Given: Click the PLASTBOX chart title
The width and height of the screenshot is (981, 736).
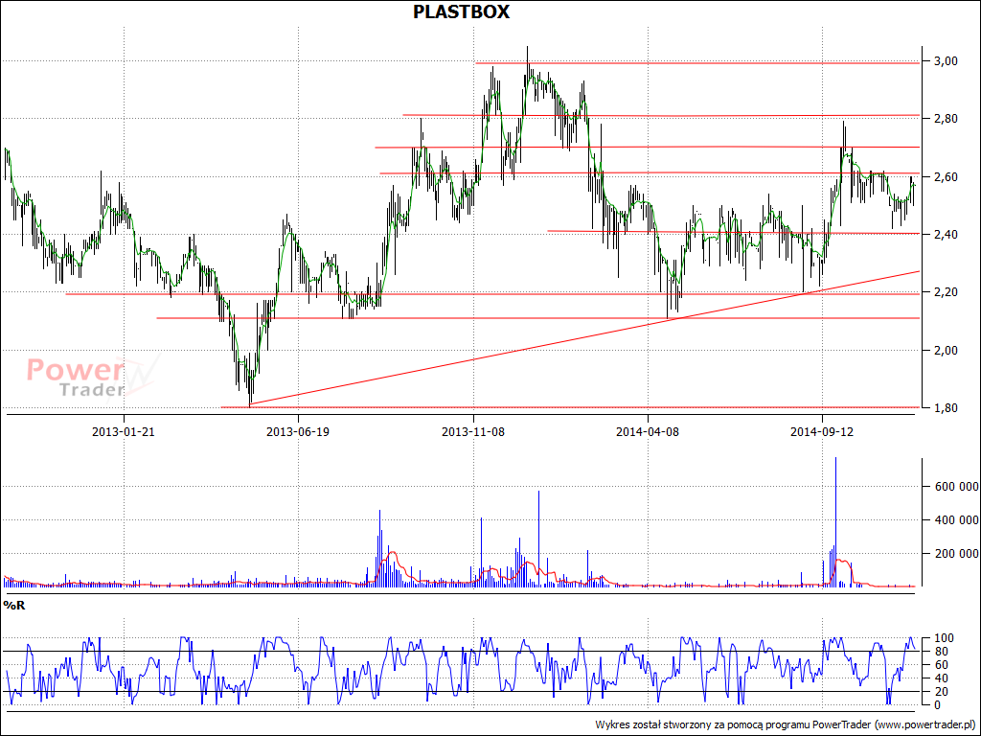Looking at the screenshot, I should tap(461, 11).
